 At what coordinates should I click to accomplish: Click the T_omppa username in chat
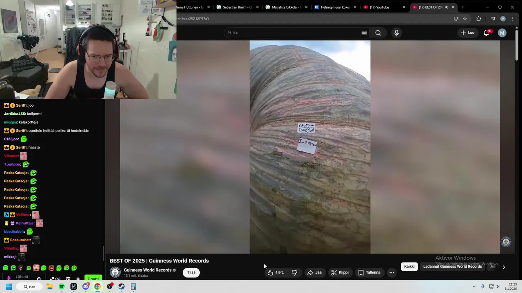click(12, 164)
